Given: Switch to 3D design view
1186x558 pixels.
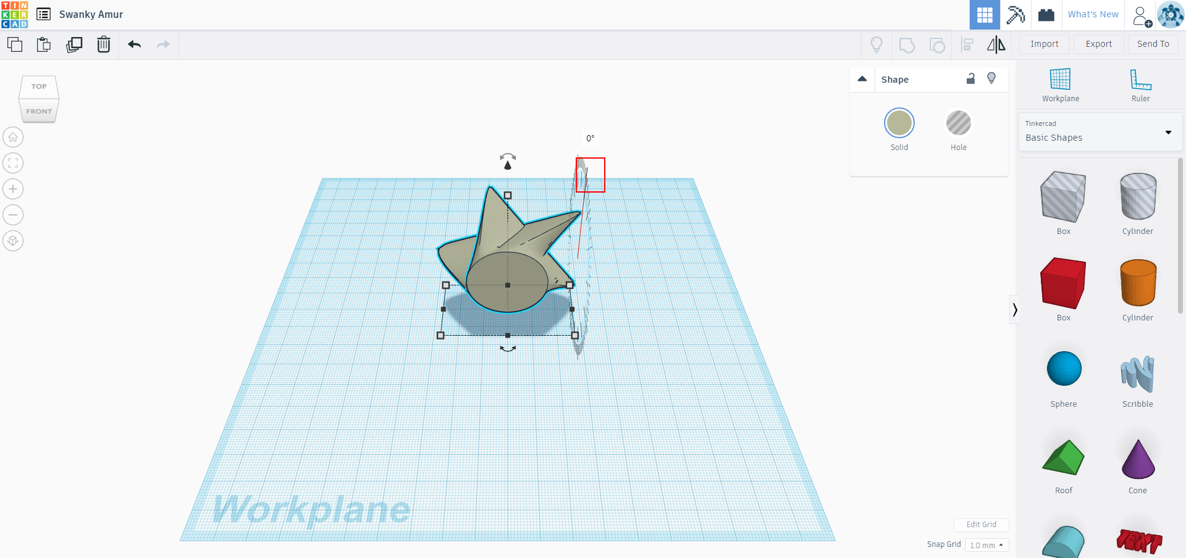Looking at the screenshot, I should (985, 15).
